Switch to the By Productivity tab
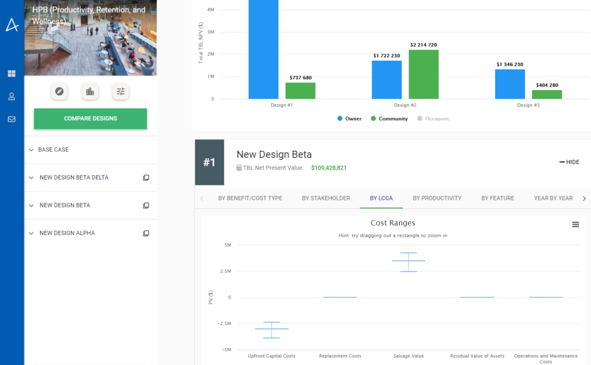The image size is (591, 365). tap(437, 198)
